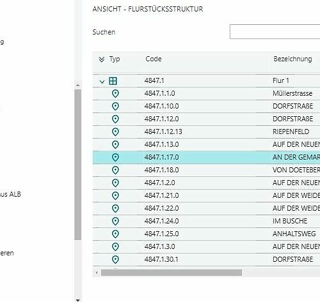
Task: Click the Typ column header
Action: tap(115, 59)
